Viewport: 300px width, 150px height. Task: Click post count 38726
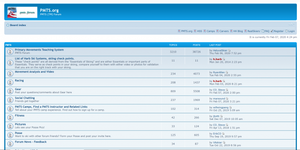pos(197,51)
